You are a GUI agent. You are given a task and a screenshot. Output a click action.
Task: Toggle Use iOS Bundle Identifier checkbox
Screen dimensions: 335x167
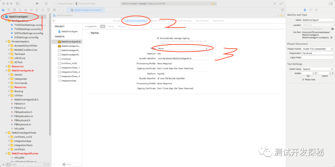click(158, 78)
